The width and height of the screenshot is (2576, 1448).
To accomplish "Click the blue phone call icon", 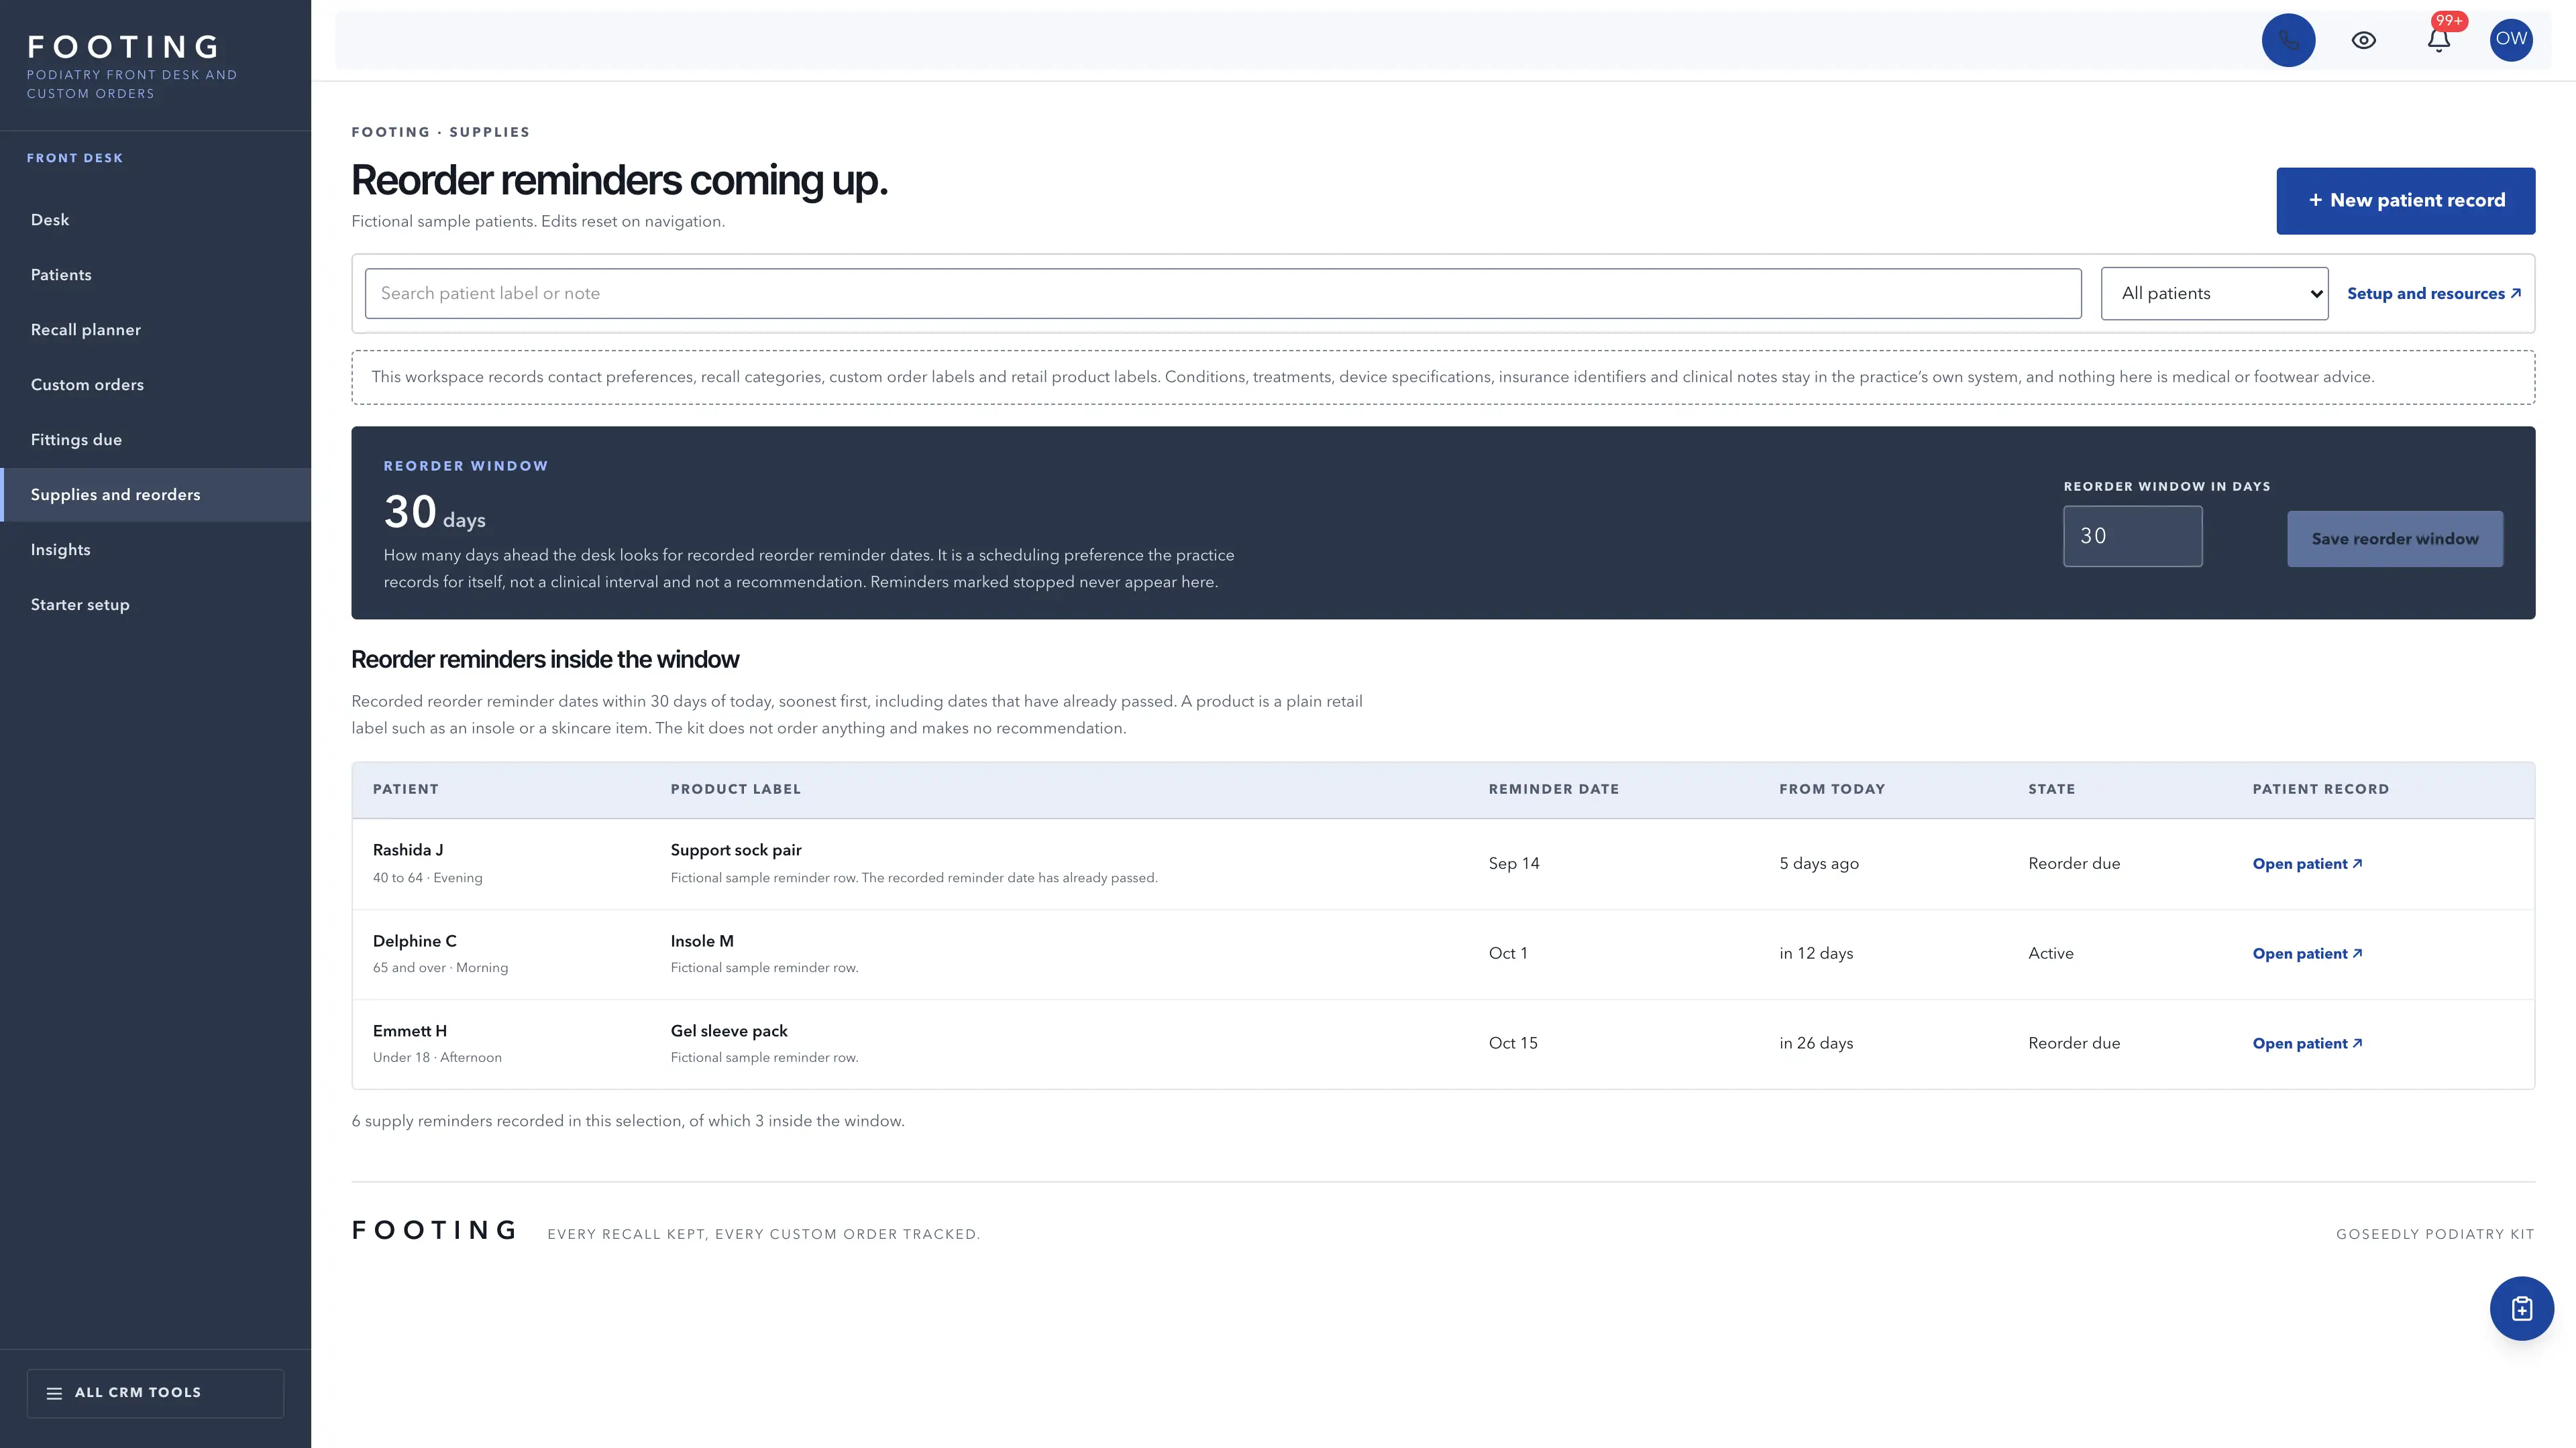I will coord(2288,41).
